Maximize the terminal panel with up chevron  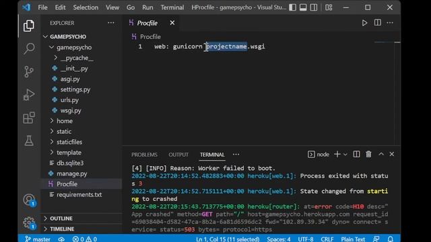381,154
